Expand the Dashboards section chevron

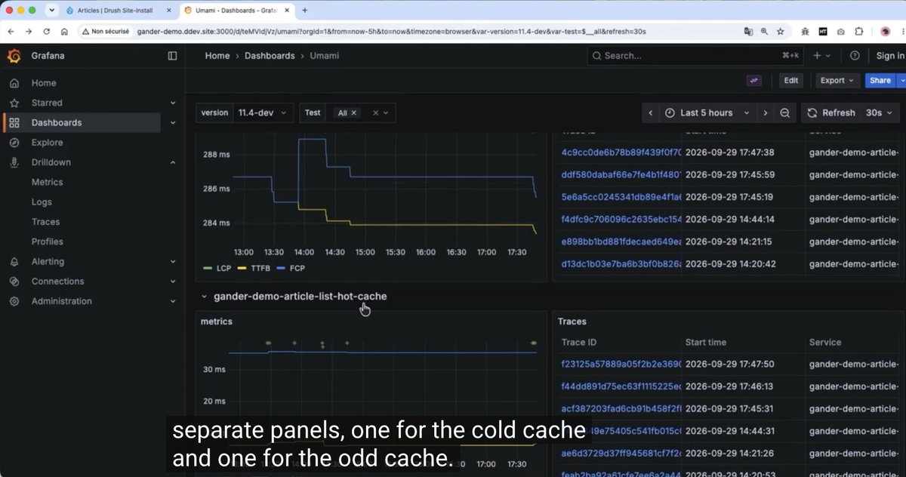click(172, 123)
